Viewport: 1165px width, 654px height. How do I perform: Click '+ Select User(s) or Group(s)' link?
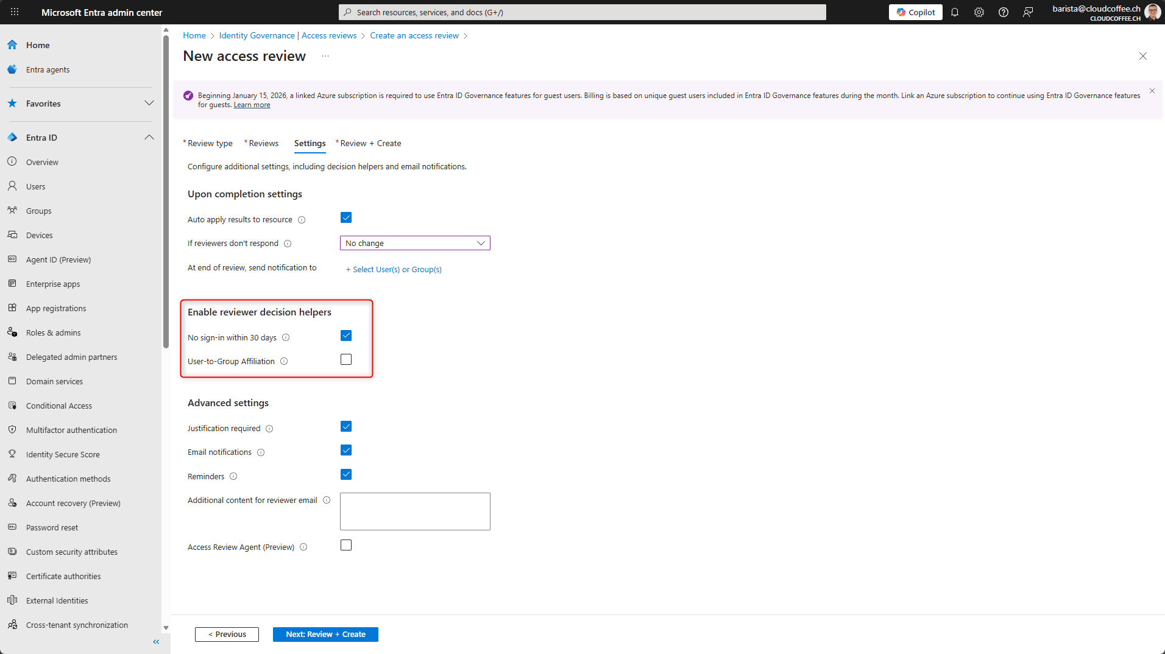(394, 270)
